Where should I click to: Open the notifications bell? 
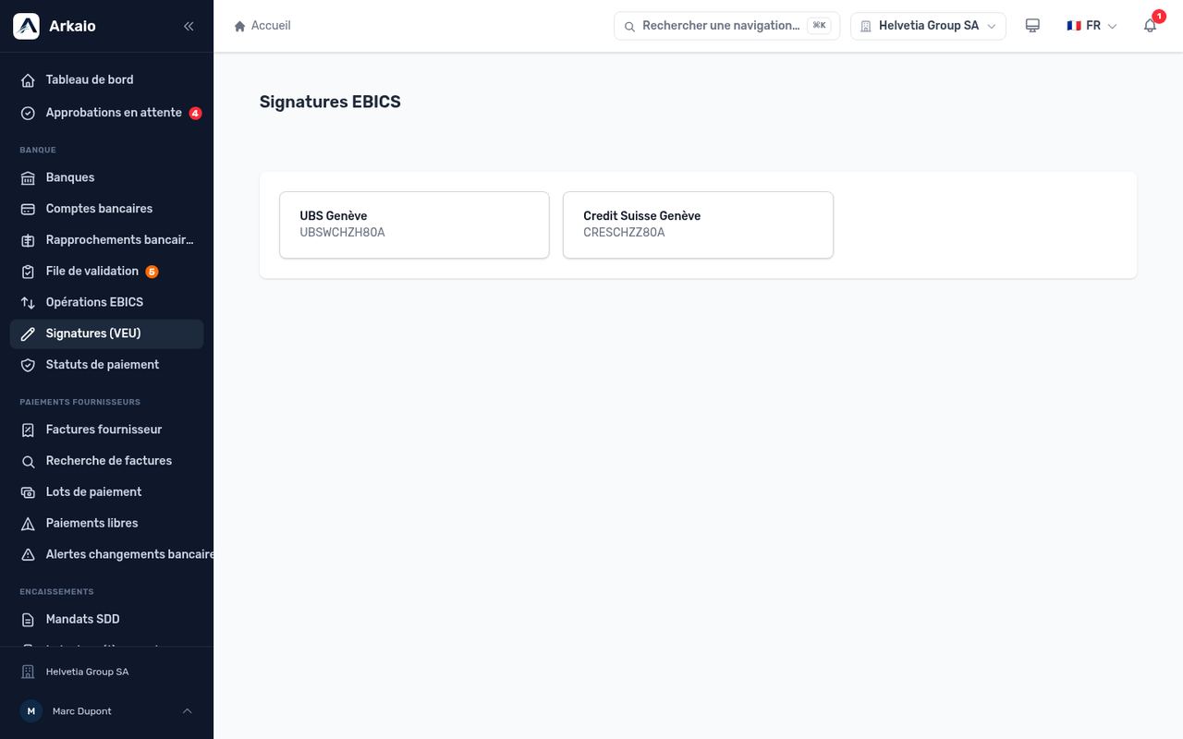[x=1150, y=26]
